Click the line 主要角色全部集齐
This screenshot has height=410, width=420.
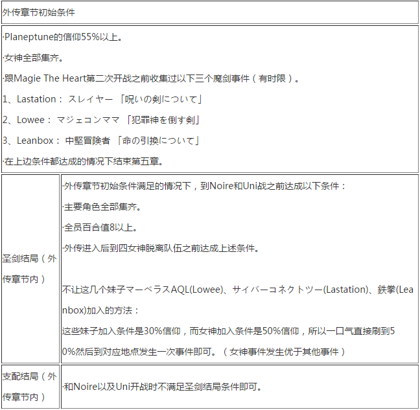click(x=102, y=207)
